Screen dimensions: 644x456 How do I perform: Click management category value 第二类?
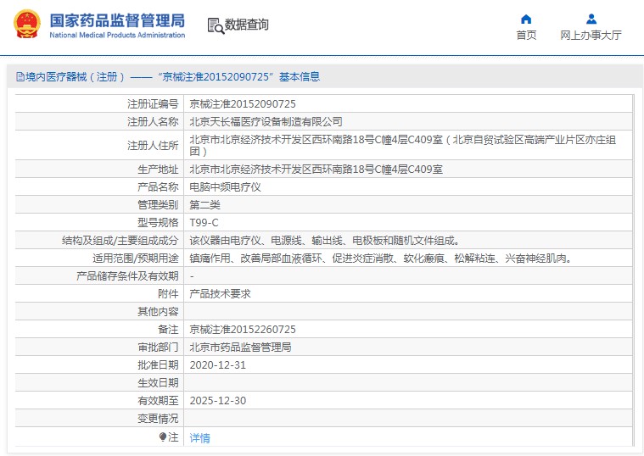pyautogui.click(x=204, y=205)
